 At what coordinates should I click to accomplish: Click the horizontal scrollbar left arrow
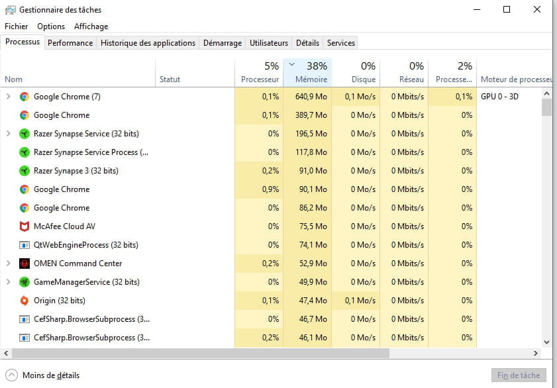point(6,353)
